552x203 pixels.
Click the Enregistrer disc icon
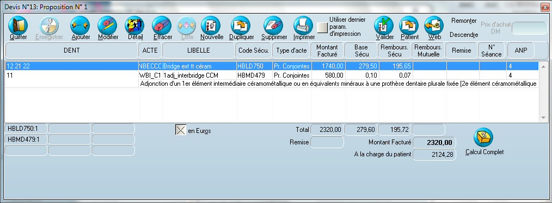pyautogui.click(x=49, y=26)
